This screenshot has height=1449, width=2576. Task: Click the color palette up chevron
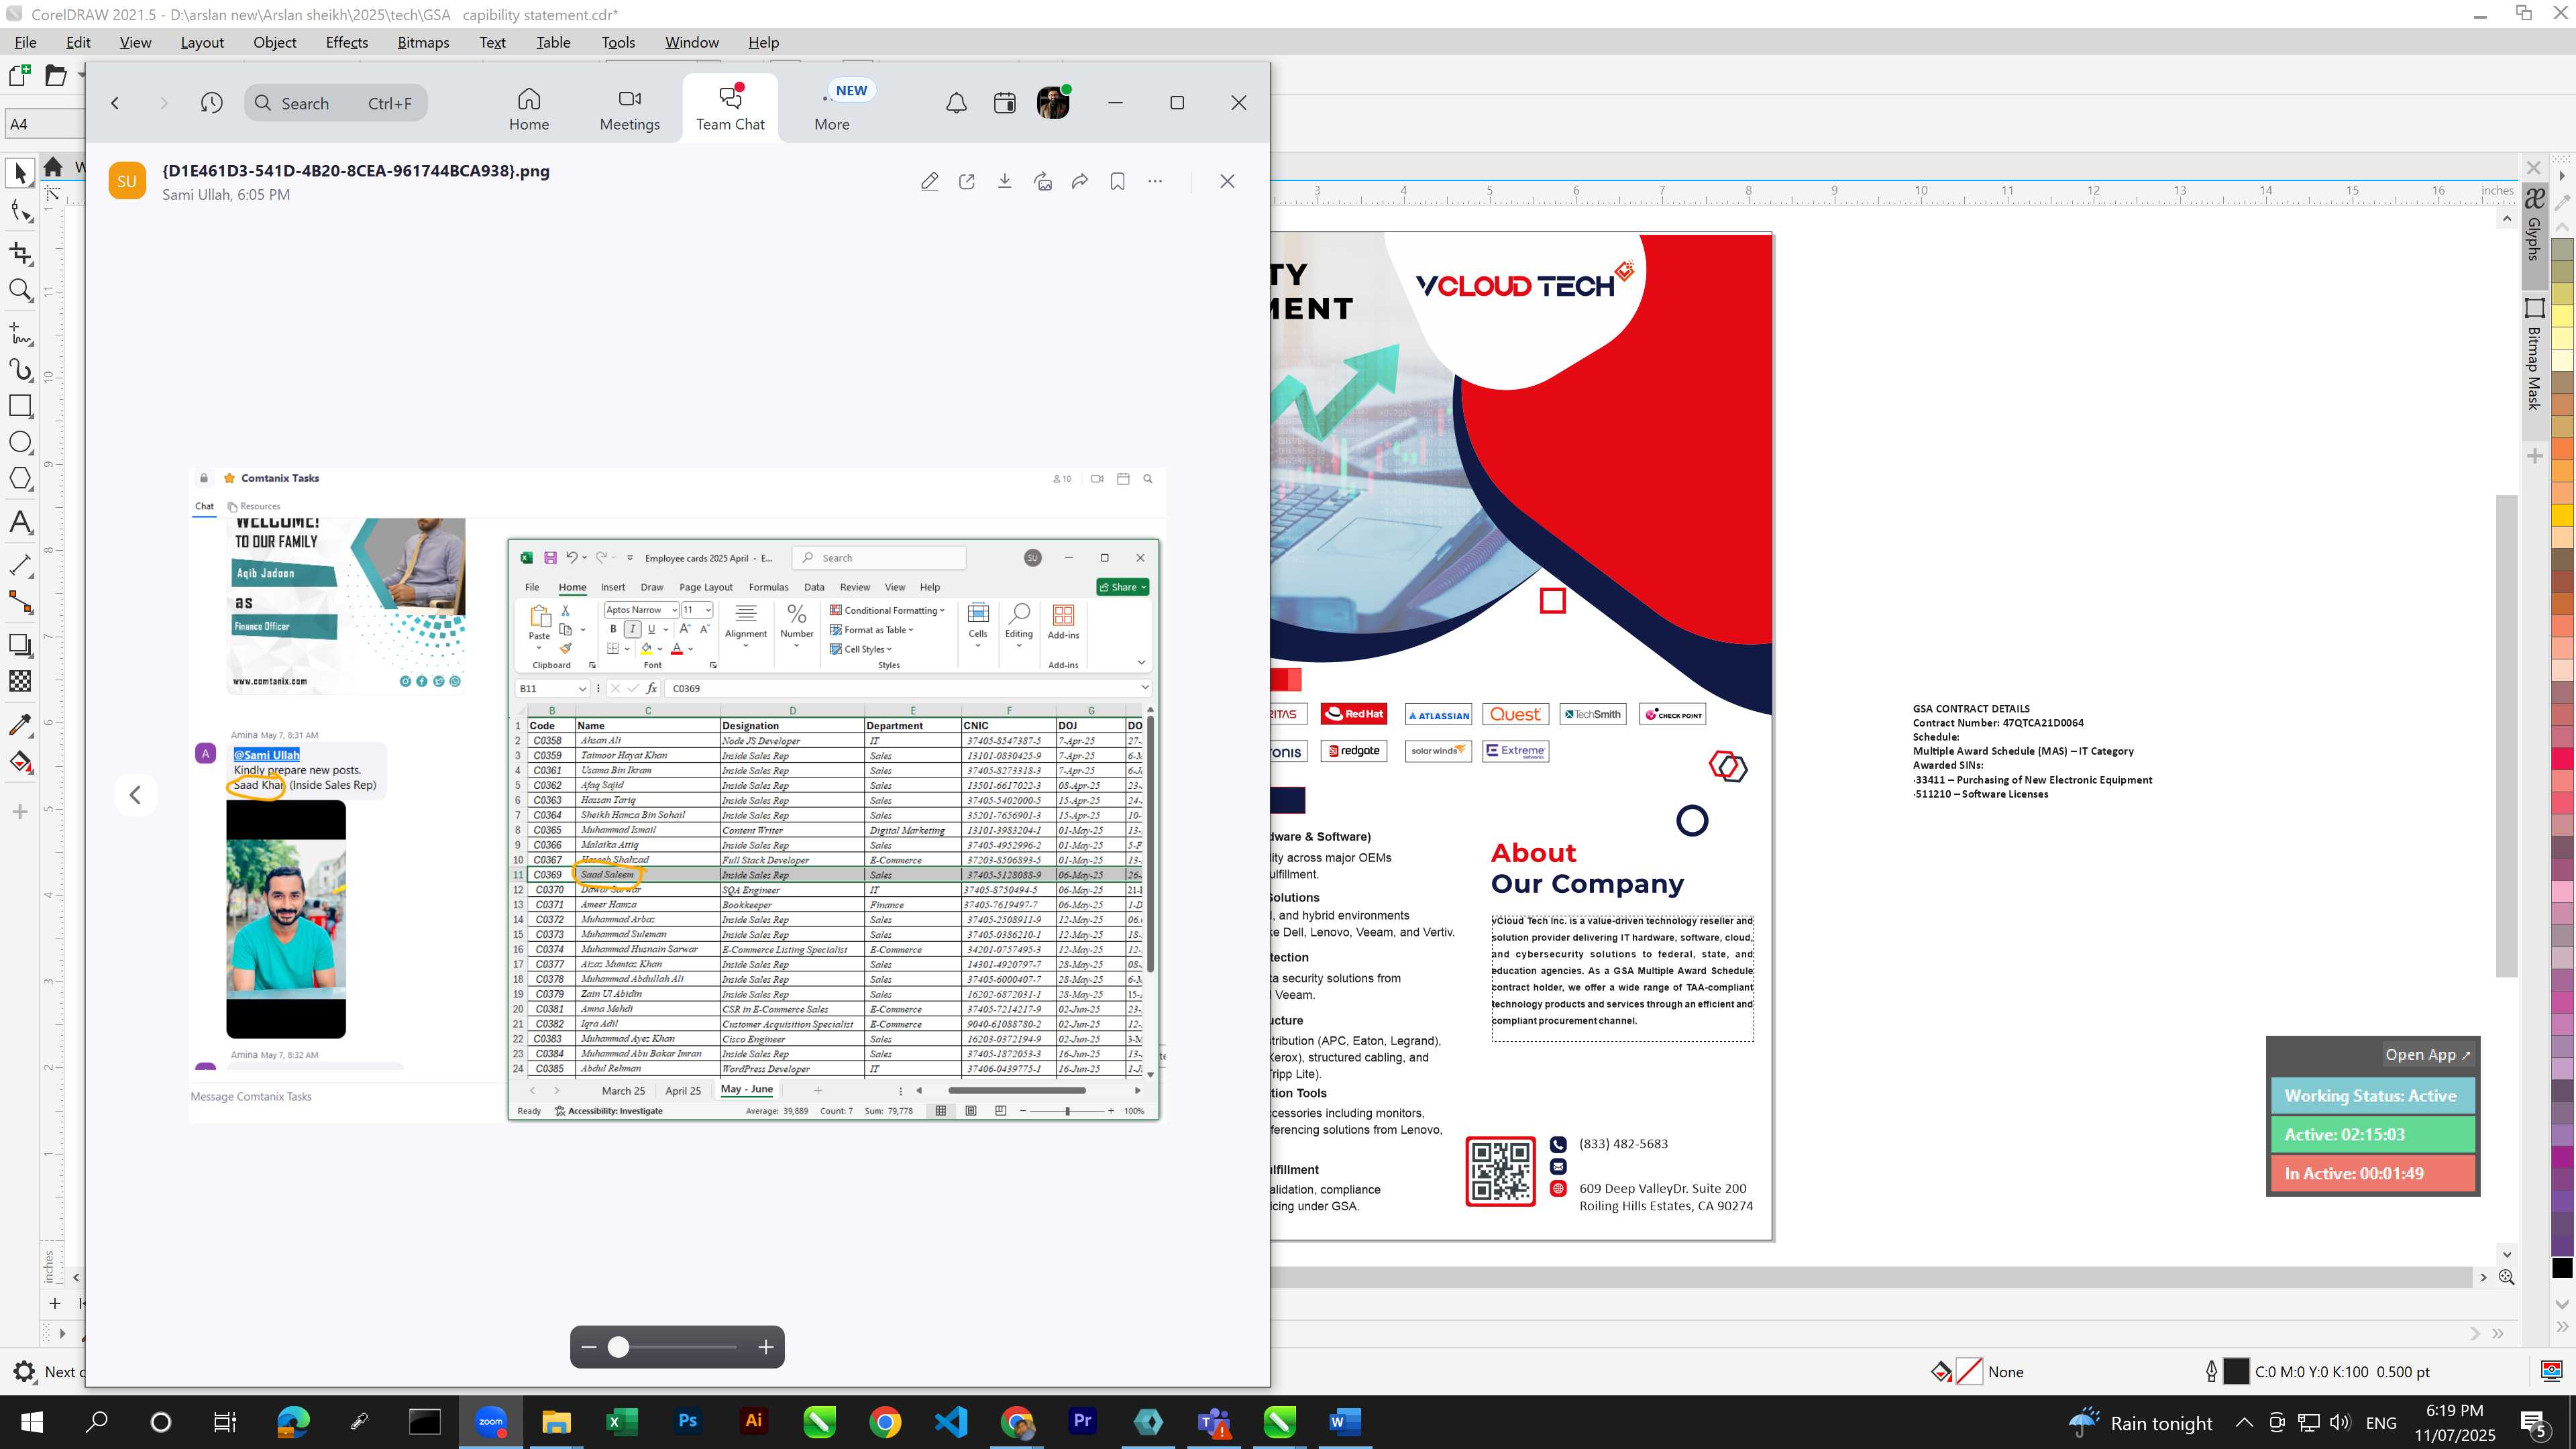point(2562,227)
